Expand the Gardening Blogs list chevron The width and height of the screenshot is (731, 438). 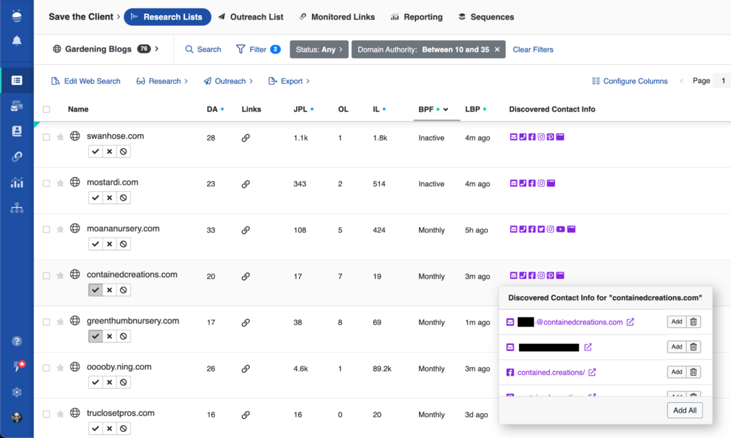coord(157,49)
